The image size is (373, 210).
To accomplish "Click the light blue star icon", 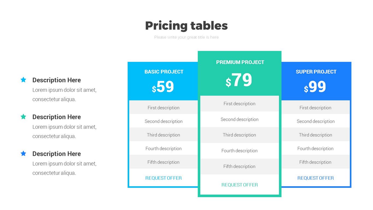I will point(24,80).
